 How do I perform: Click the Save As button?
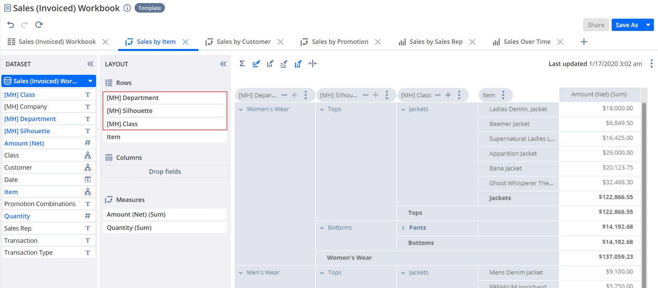pyautogui.click(x=627, y=25)
